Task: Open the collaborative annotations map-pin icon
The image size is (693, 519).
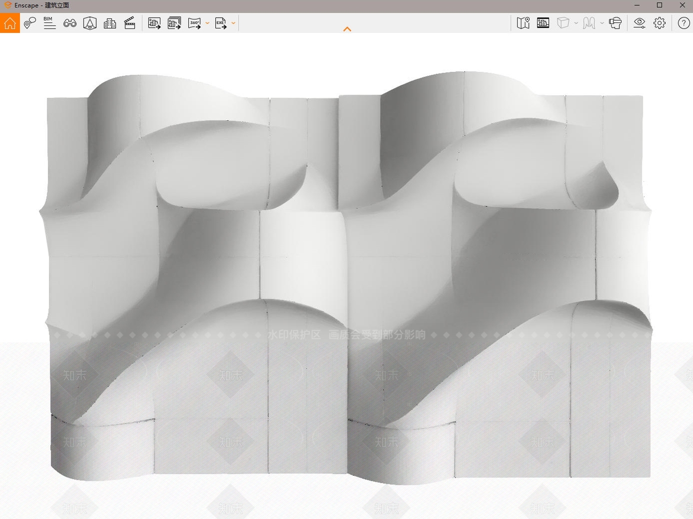Action: [29, 23]
